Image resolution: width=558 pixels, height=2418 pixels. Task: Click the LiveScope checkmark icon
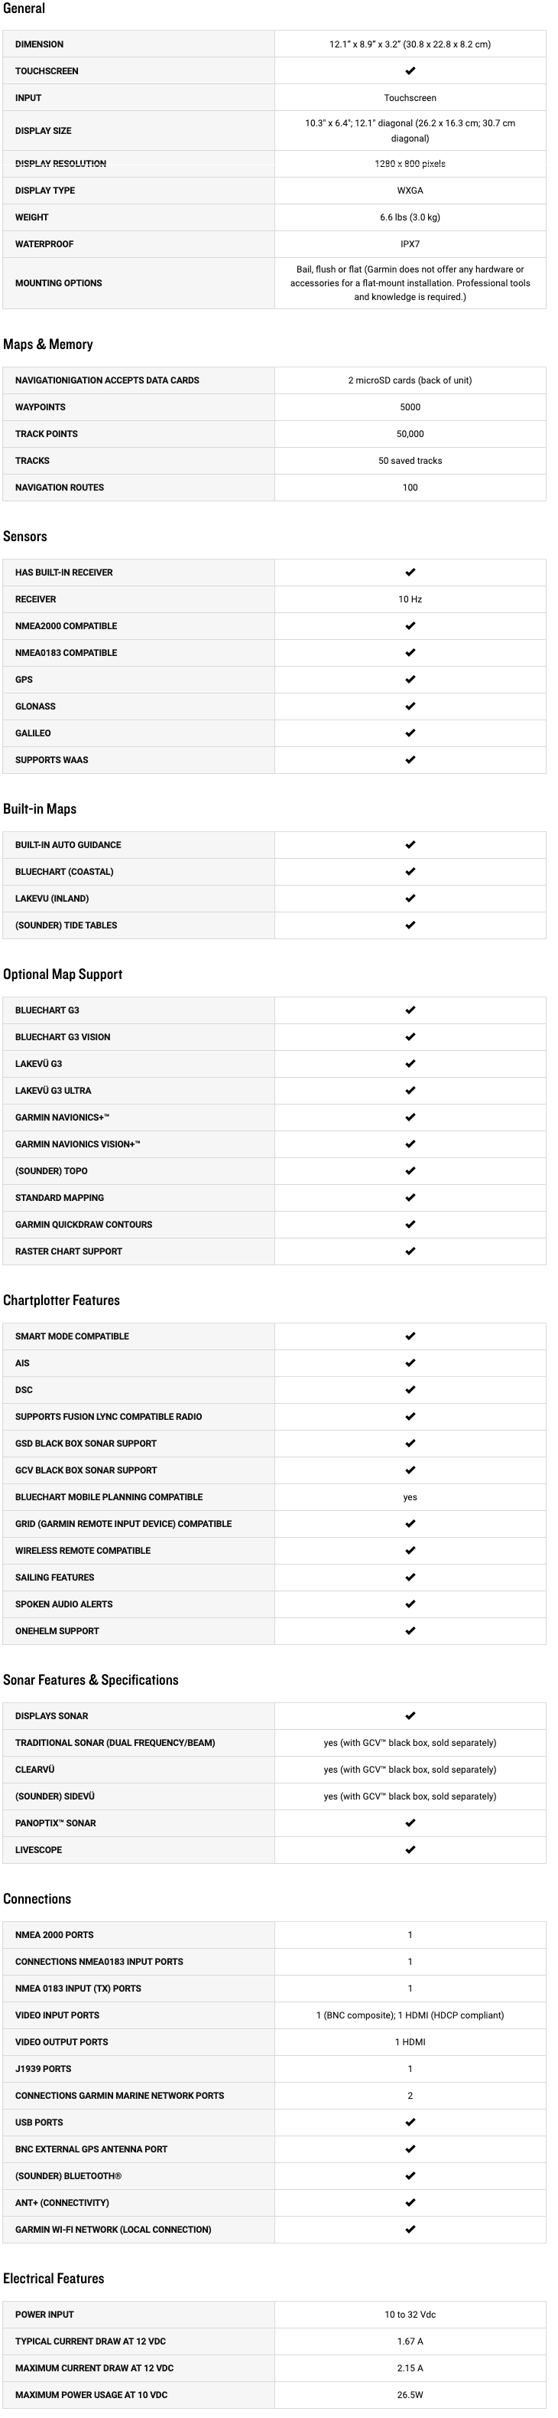[410, 1849]
